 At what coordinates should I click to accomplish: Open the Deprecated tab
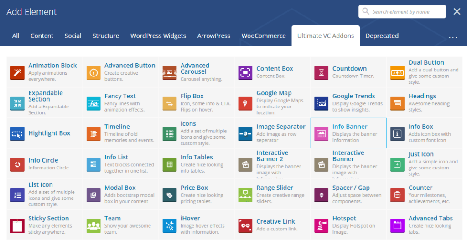(382, 36)
